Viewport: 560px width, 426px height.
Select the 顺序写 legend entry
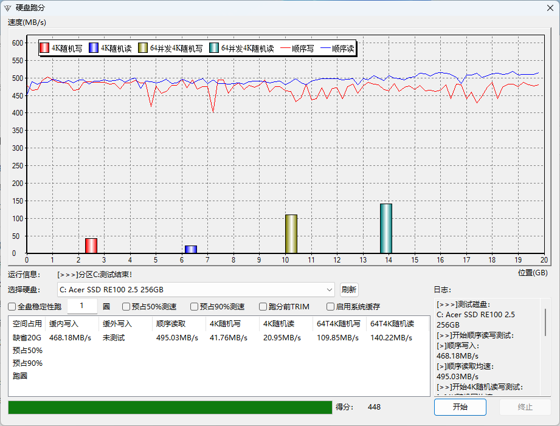[294, 47]
